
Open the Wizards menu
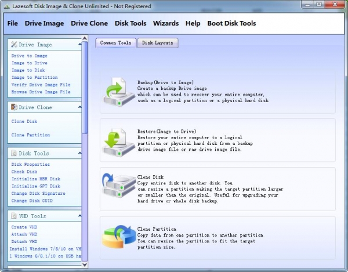click(x=166, y=24)
